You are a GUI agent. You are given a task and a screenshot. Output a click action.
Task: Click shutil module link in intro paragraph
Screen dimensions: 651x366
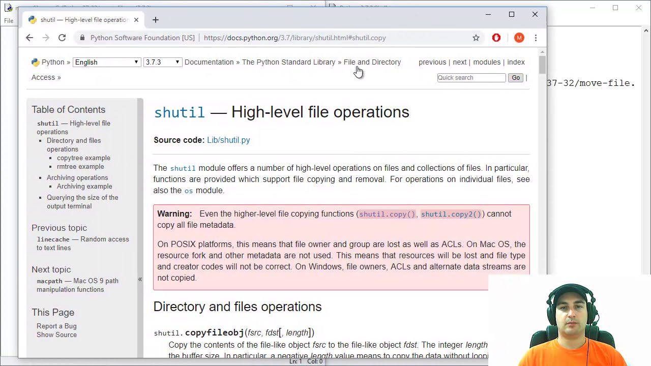(183, 168)
